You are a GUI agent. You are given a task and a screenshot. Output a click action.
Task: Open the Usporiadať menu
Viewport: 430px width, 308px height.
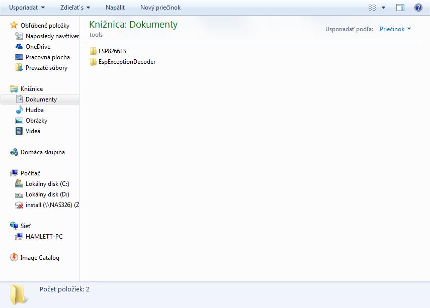[27, 8]
